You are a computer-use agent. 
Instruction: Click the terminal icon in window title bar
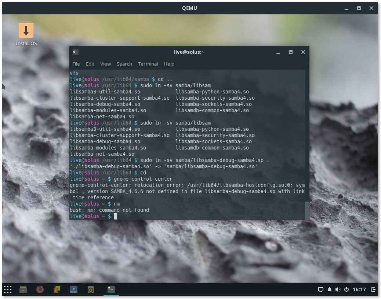tap(76, 52)
